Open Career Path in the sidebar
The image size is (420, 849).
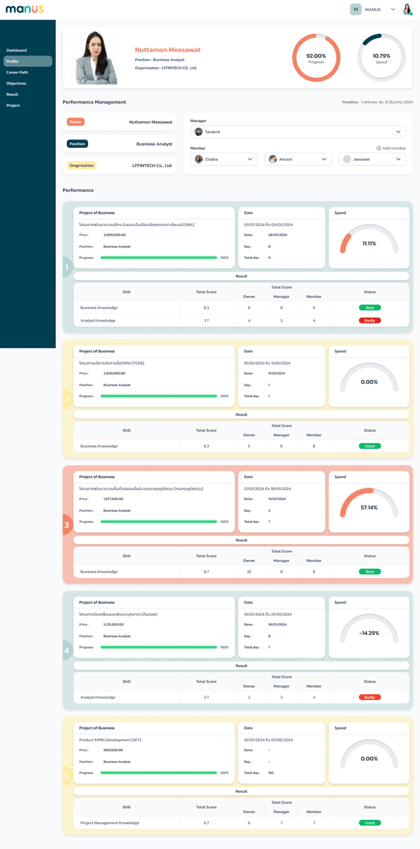click(17, 72)
